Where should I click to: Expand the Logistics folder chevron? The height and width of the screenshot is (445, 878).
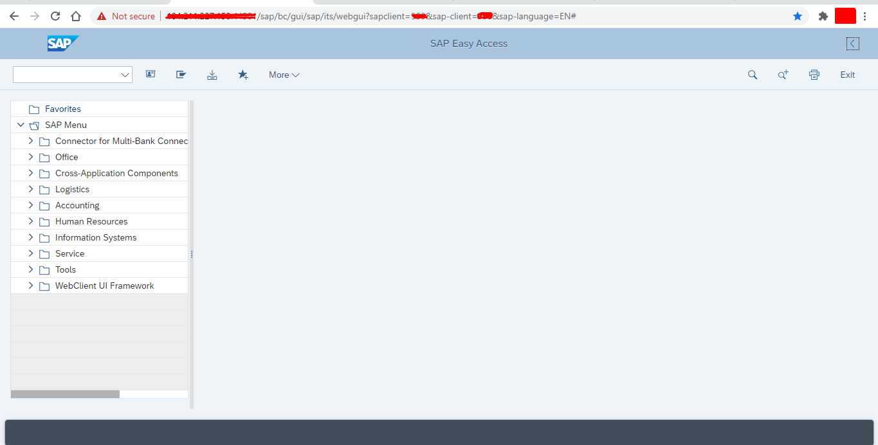(30, 189)
